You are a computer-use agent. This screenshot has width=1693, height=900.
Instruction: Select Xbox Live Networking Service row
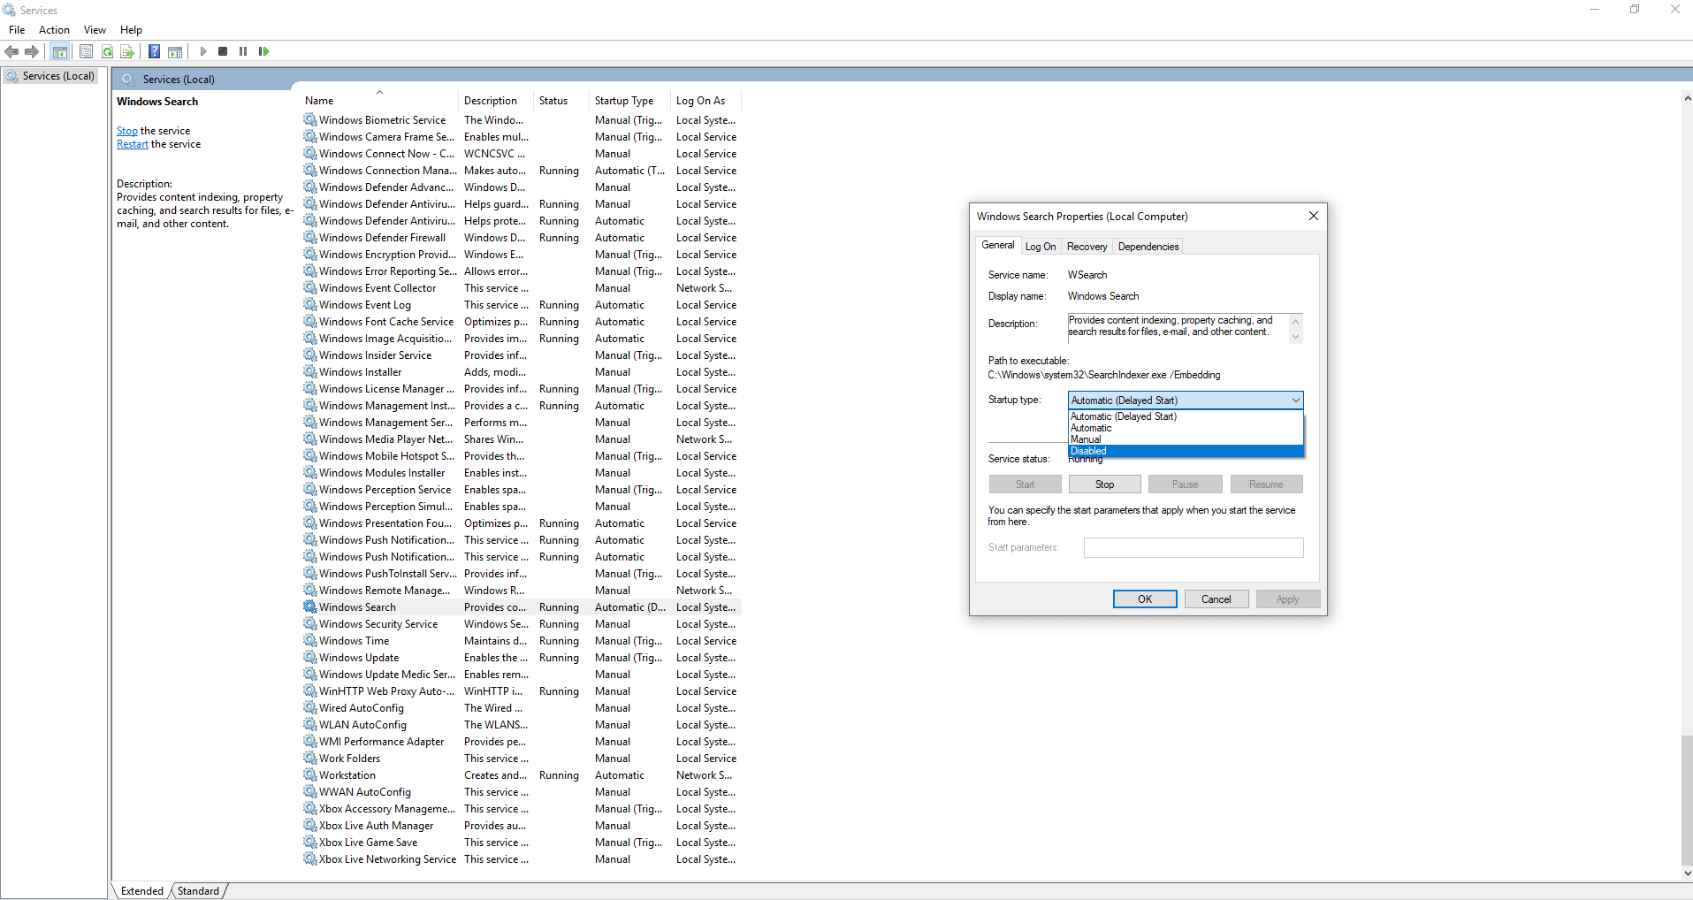tap(522, 859)
